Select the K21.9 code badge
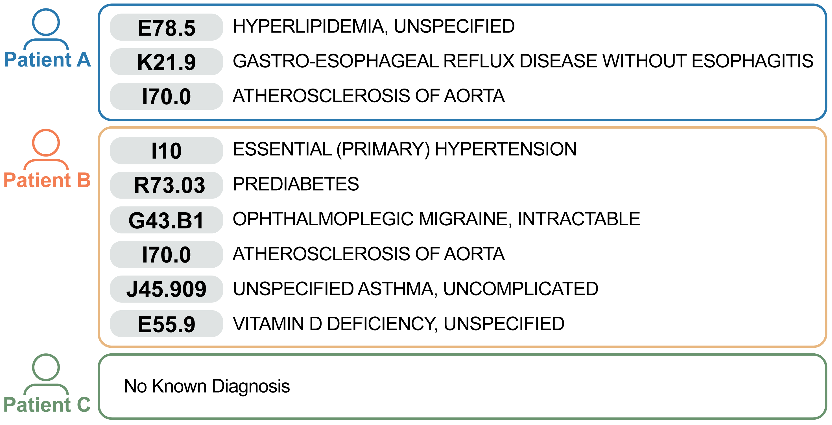This screenshot has height=425, width=832. (x=166, y=62)
